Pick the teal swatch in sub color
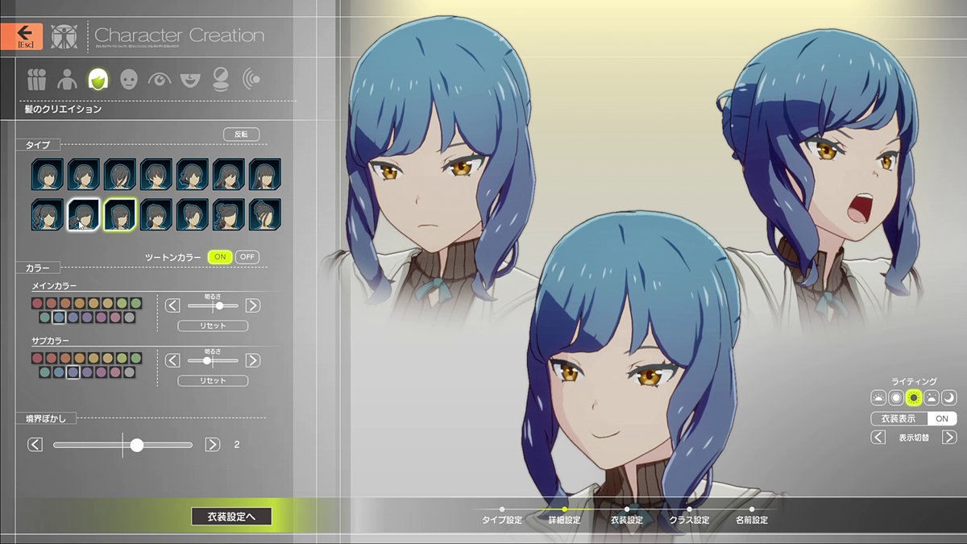The height and width of the screenshot is (544, 967). point(45,372)
